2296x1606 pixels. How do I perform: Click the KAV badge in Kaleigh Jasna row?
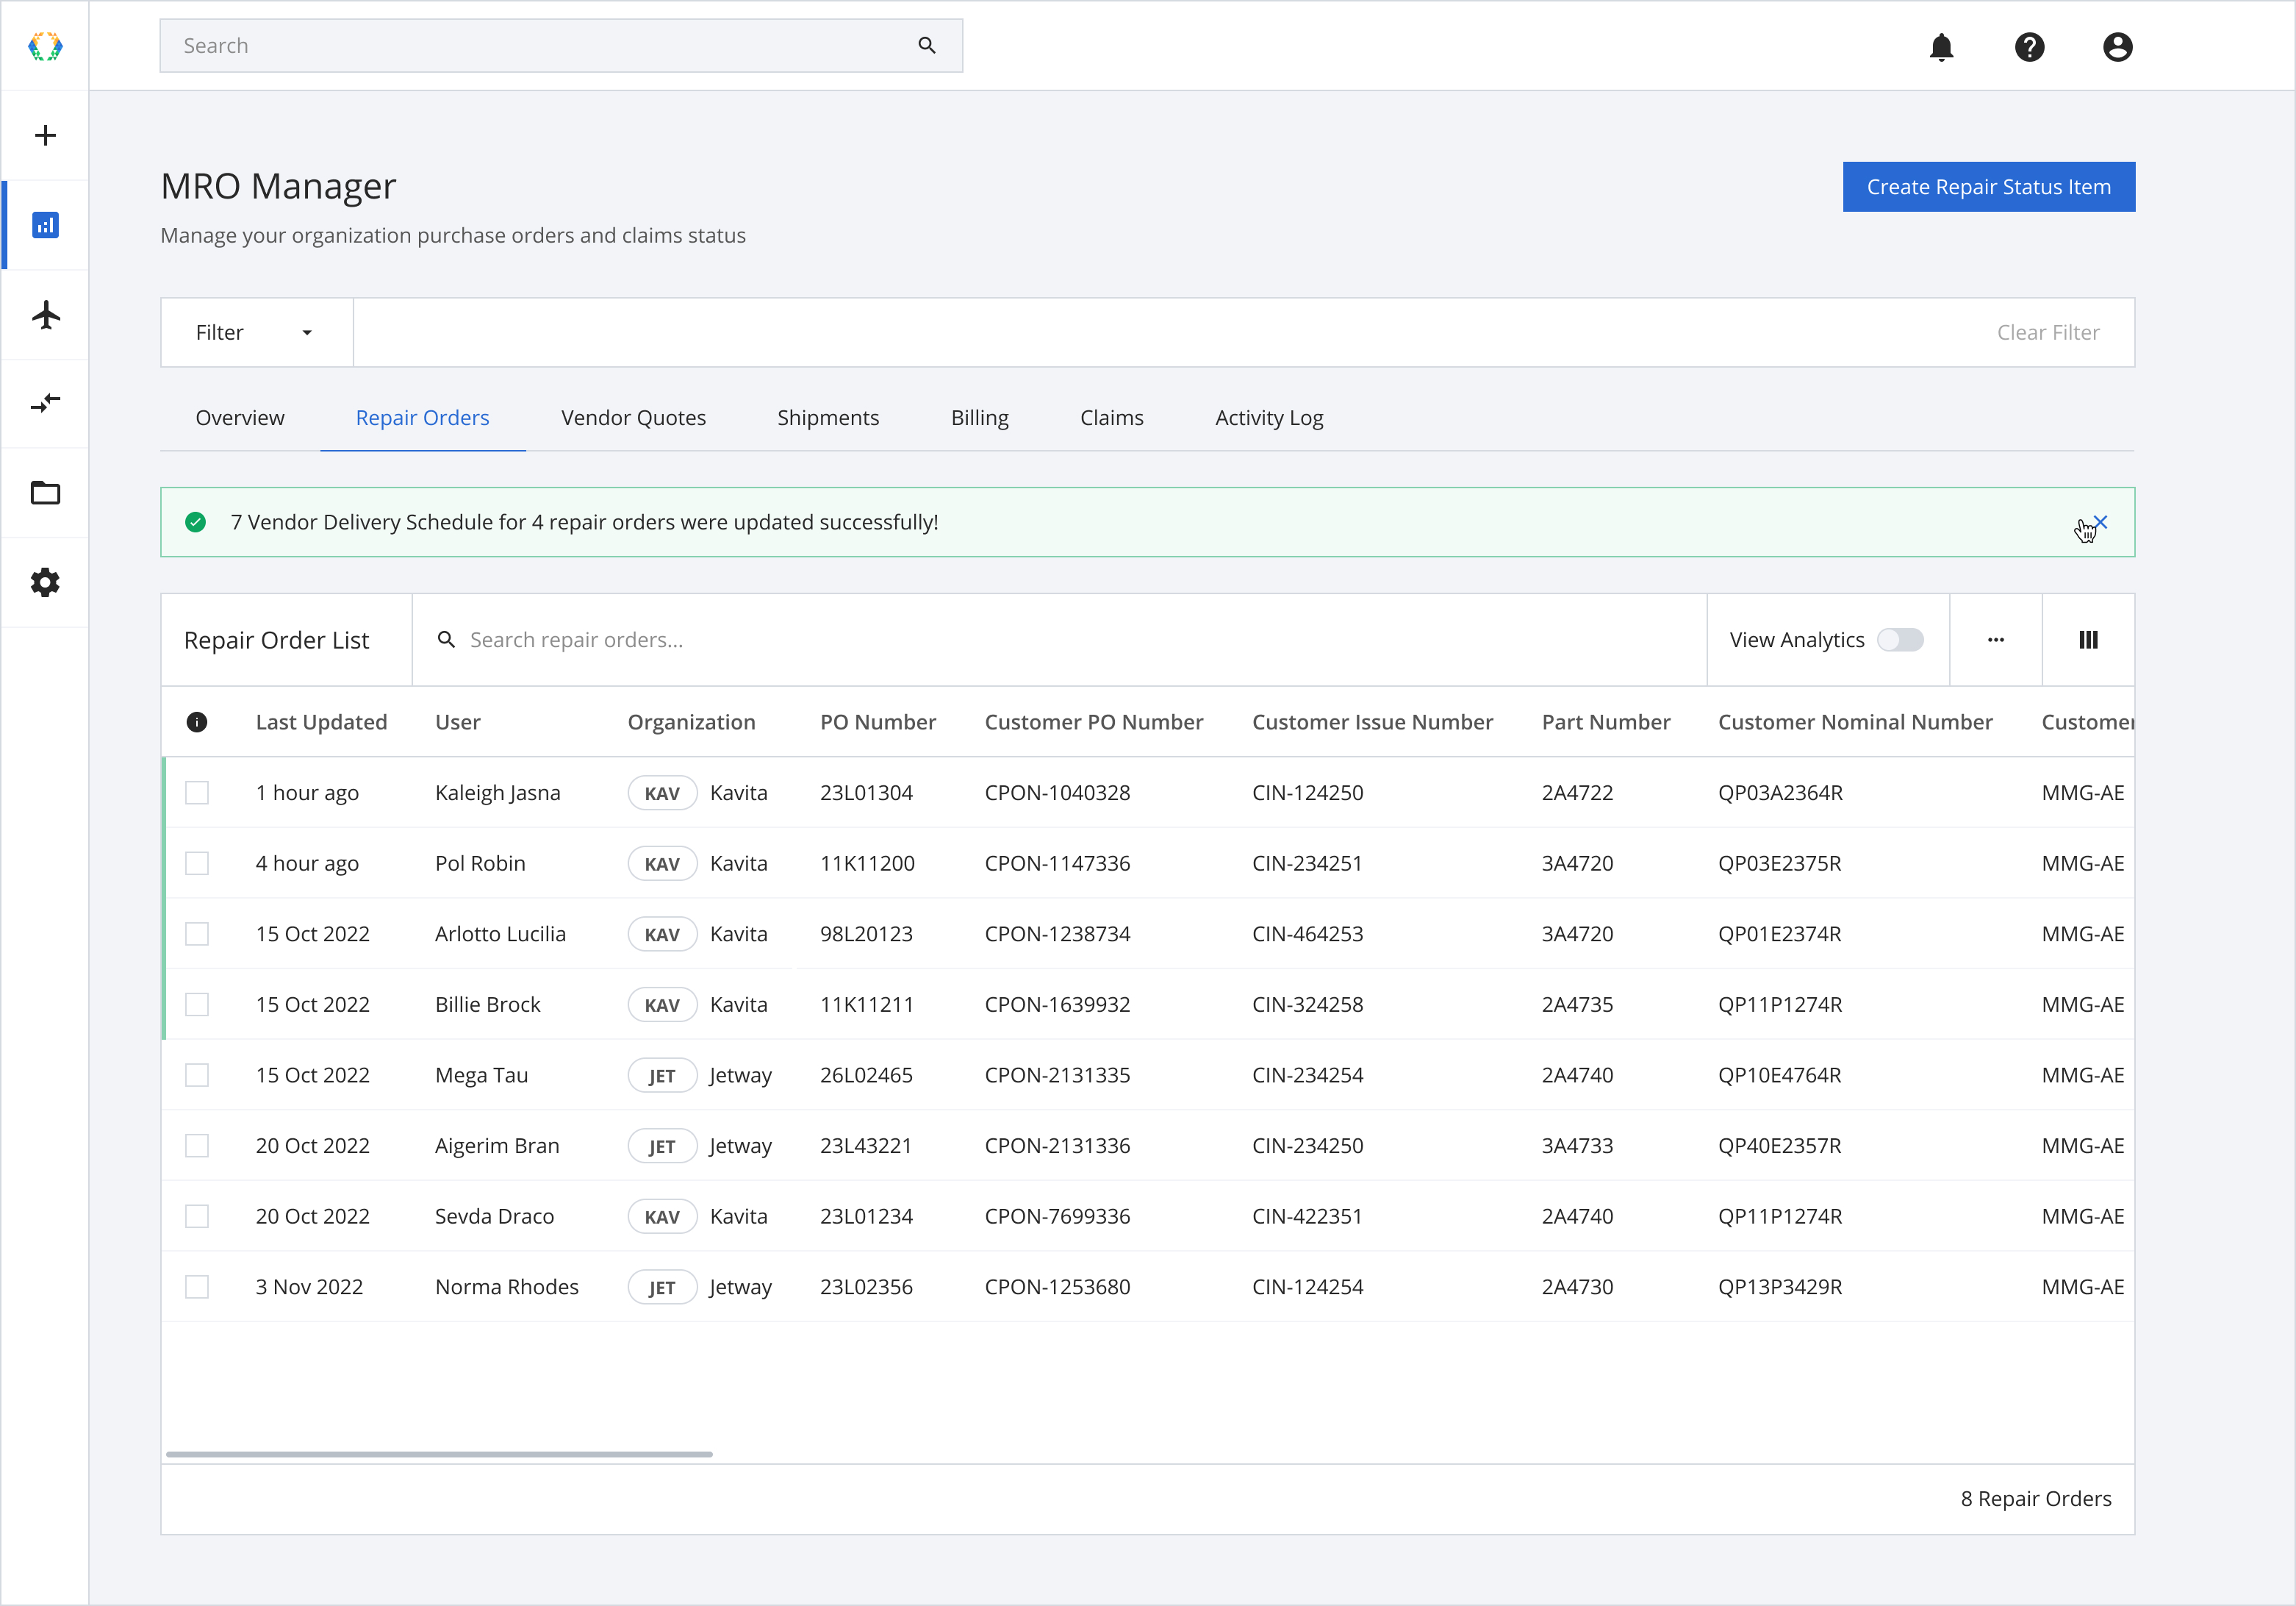[662, 793]
